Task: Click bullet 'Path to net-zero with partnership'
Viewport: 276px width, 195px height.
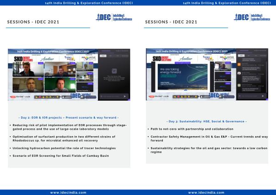Action: click(x=192, y=129)
